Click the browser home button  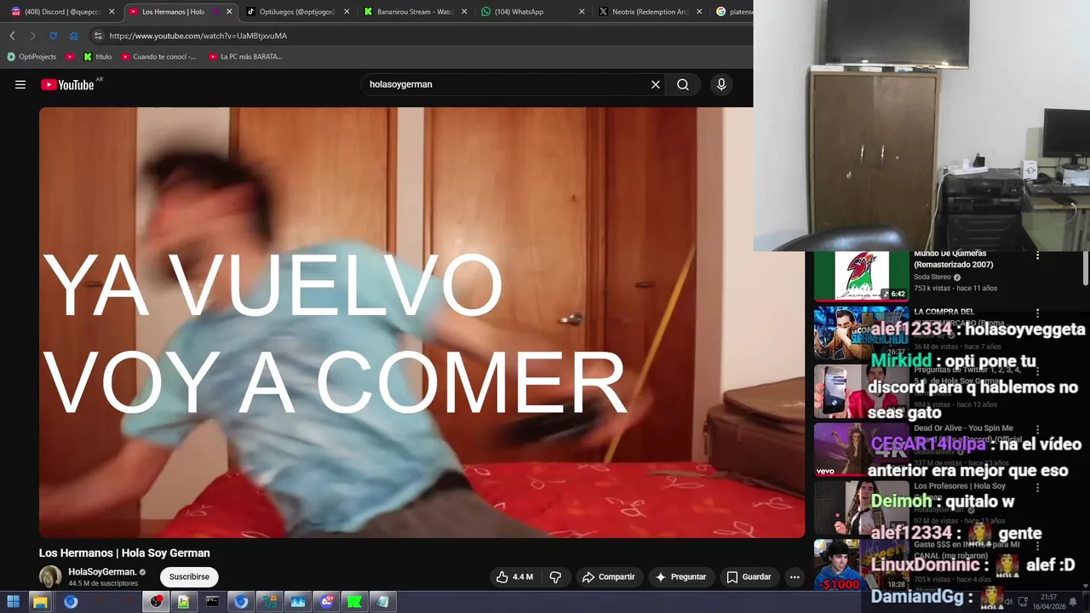pos(74,36)
